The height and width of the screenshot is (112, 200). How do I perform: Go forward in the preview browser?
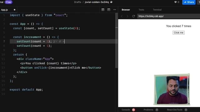click(x=127, y=16)
